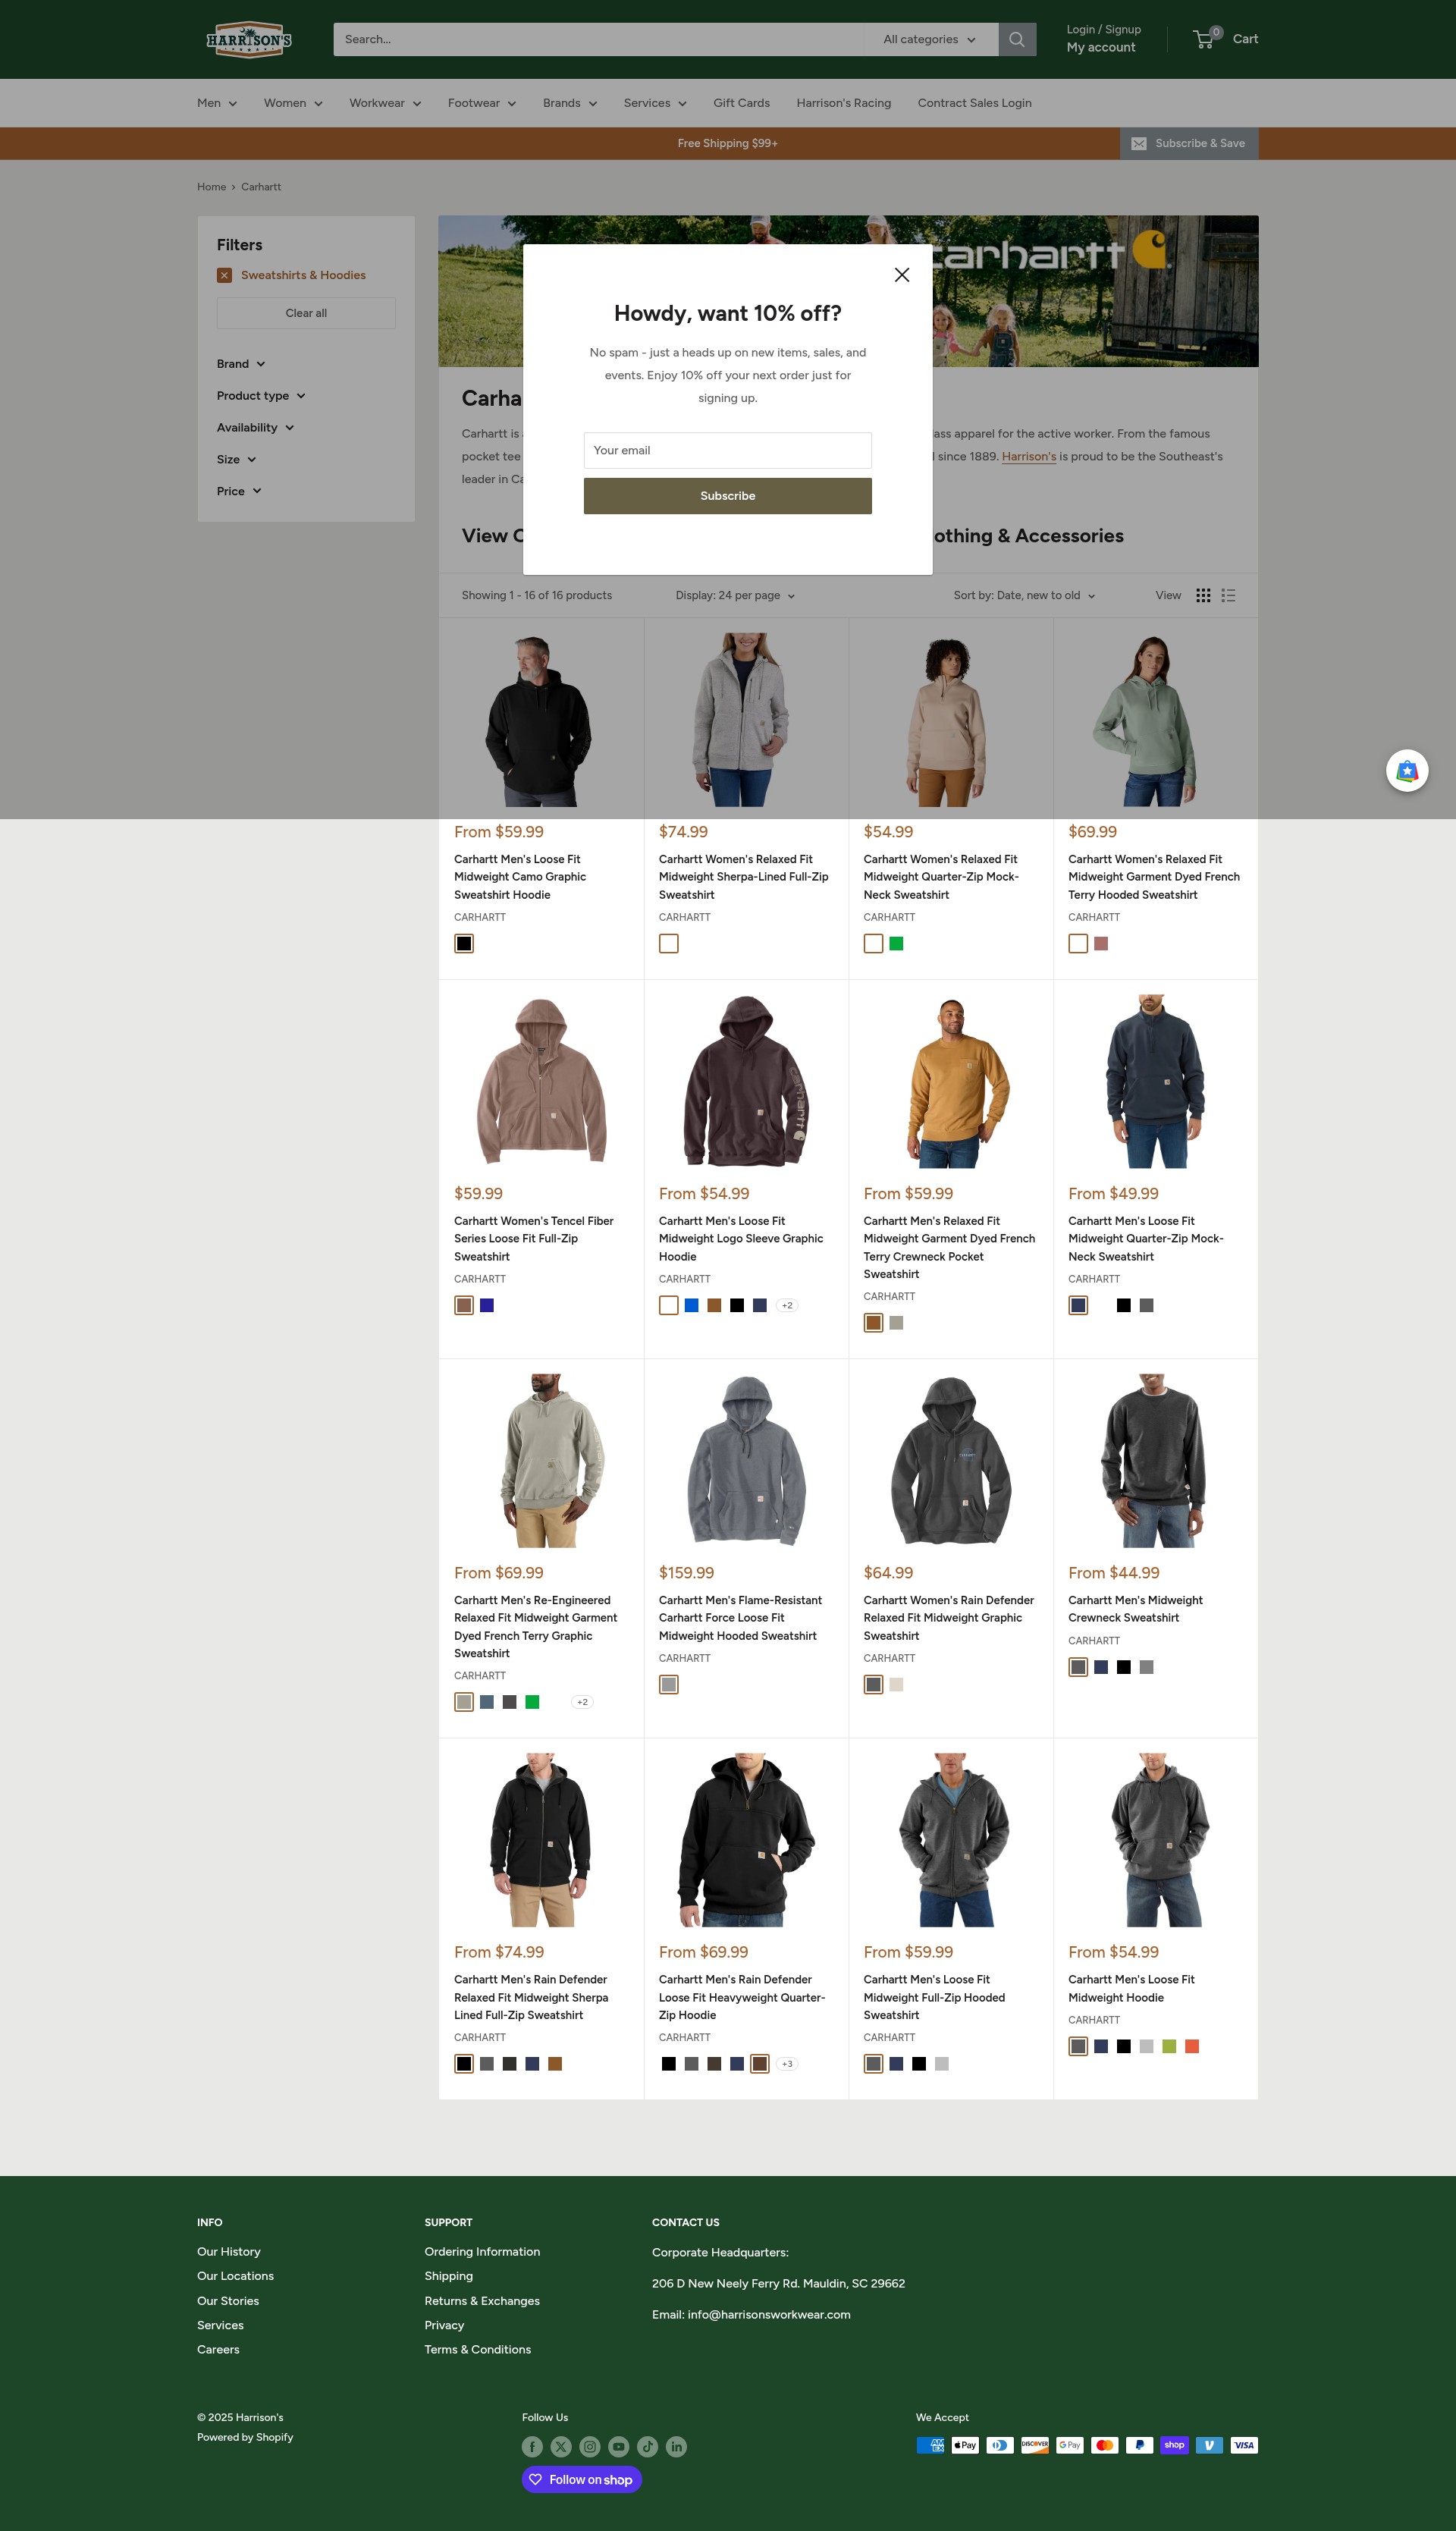Click the Shop Pay payment icon
This screenshot has height=2531, width=1456.
coord(1174,2444)
